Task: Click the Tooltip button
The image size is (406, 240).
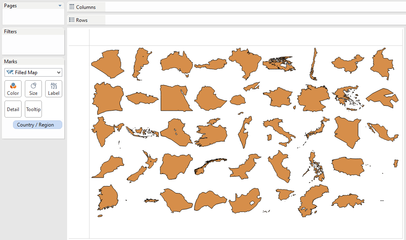Action: pos(33,109)
